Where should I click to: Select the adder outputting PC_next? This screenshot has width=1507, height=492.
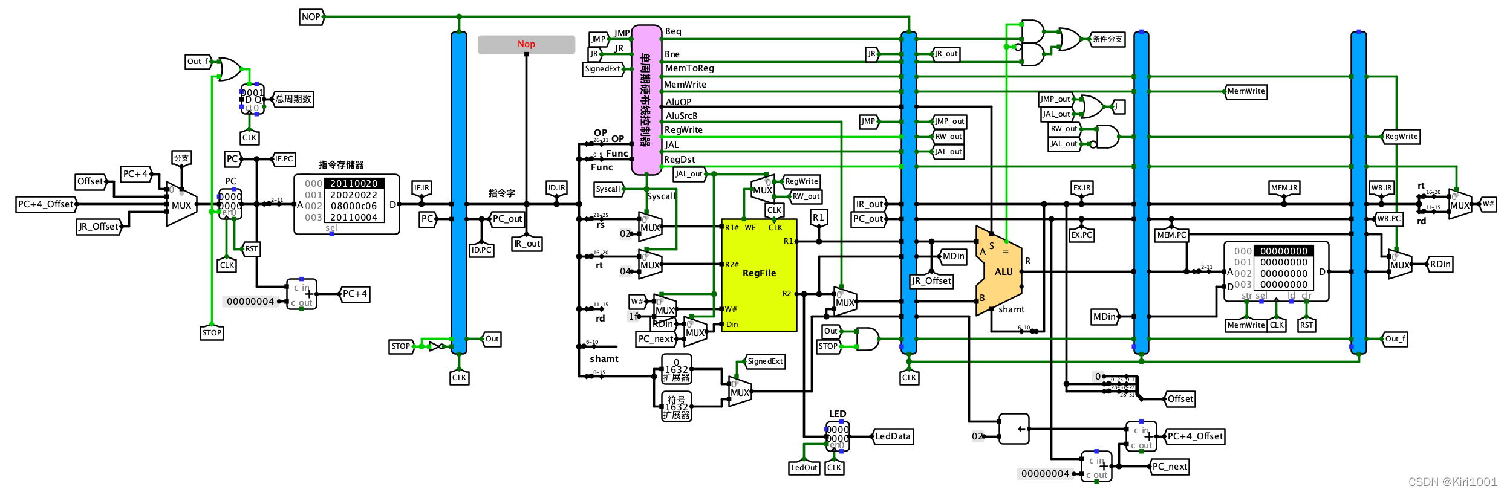1097,466
